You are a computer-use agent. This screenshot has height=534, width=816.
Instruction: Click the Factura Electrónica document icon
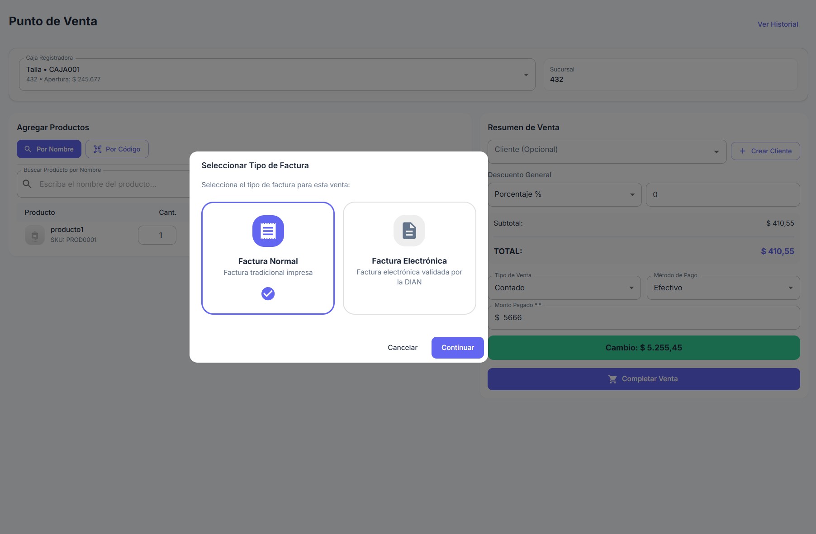pos(409,231)
